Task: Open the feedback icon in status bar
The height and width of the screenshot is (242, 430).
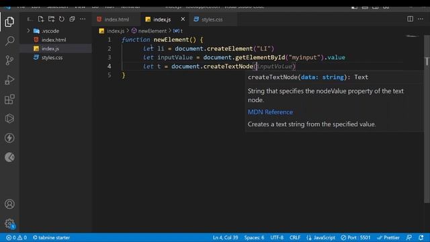Action: (x=409, y=237)
